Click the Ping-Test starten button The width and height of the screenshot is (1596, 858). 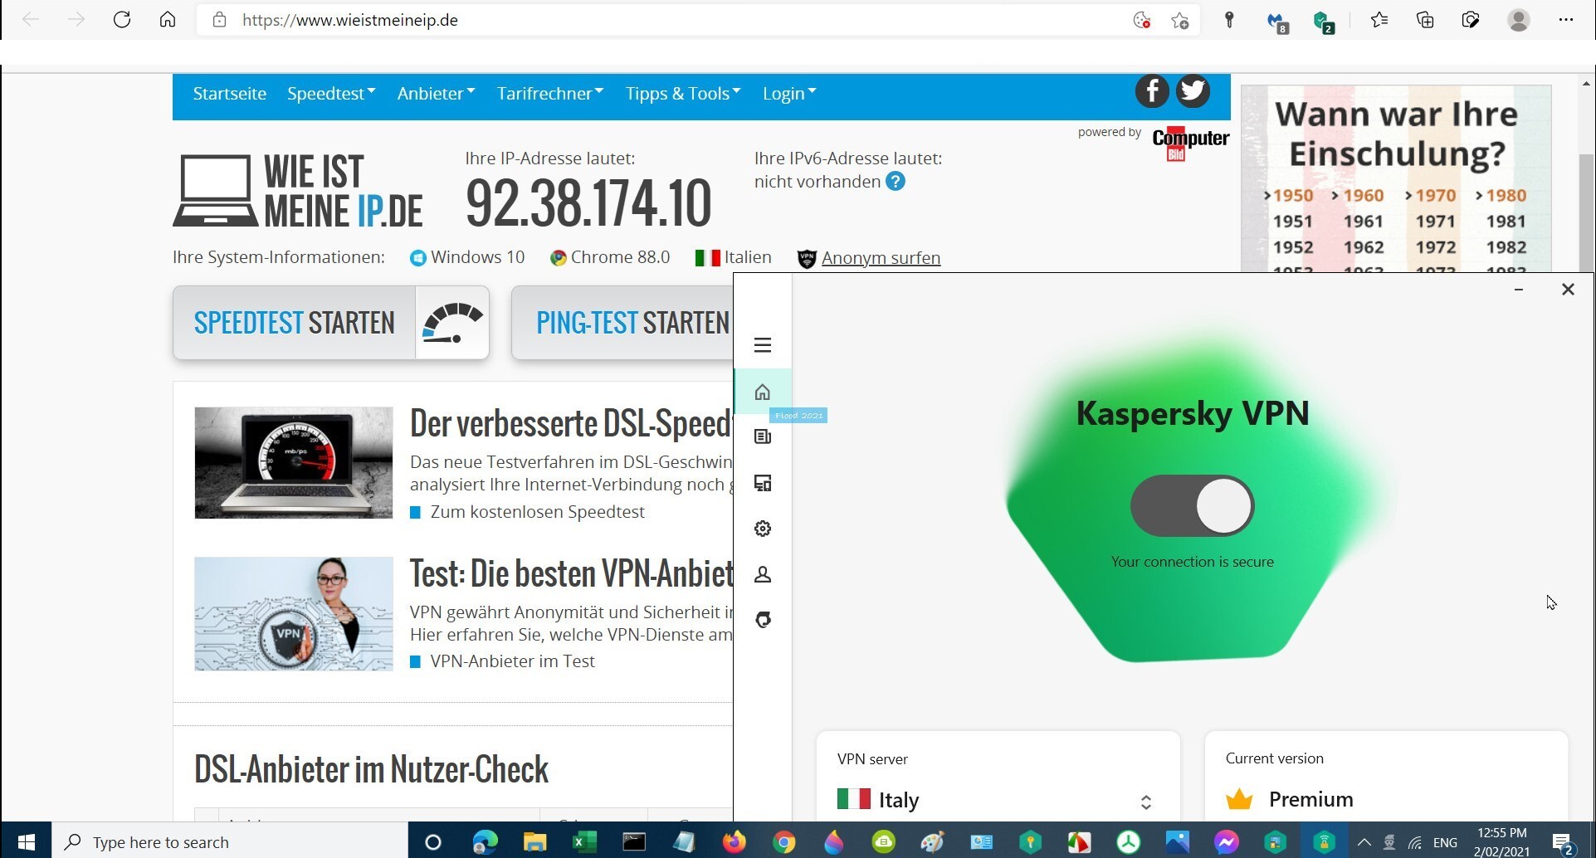click(x=622, y=323)
